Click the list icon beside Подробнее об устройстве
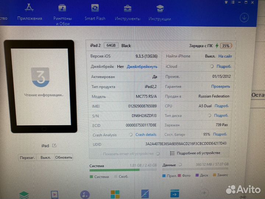This screenshot has height=199, width=265. click(x=172, y=153)
